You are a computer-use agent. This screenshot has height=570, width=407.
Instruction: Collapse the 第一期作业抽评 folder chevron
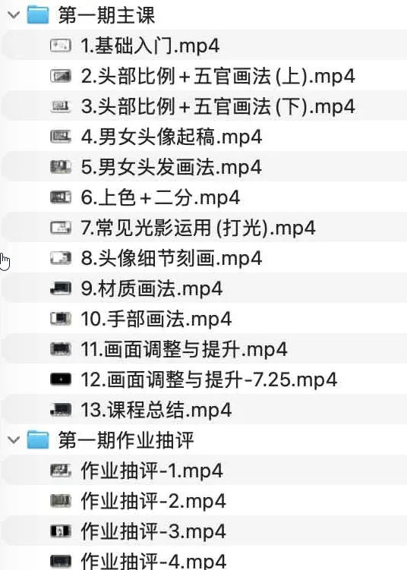click(14, 440)
